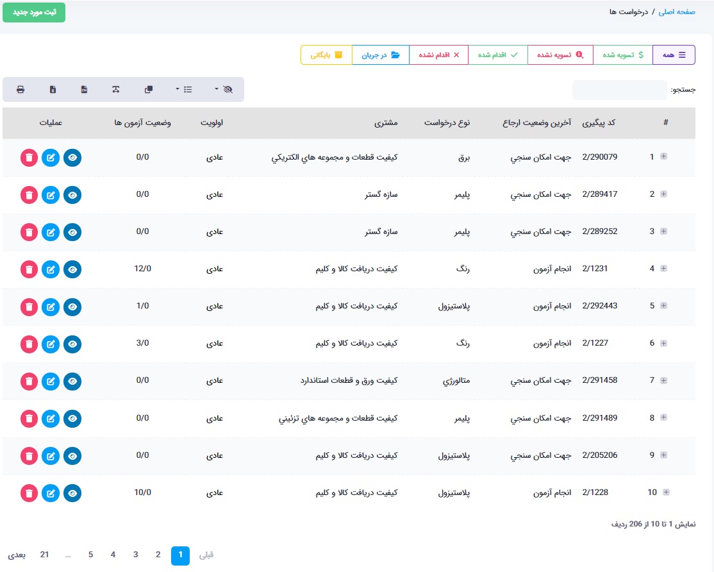
Task: Sort by مشتری column header
Action: pos(386,122)
